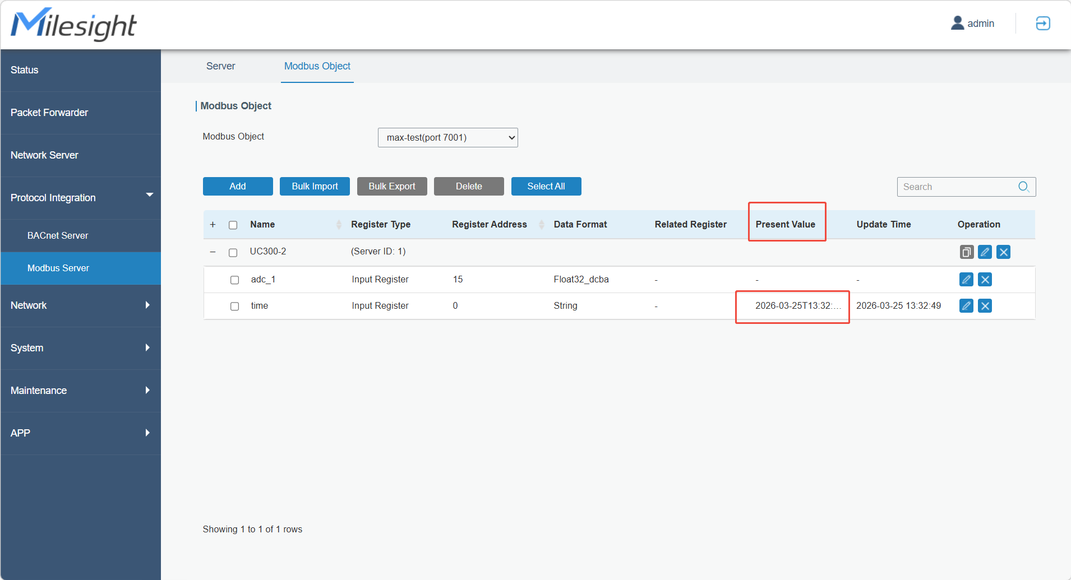The width and height of the screenshot is (1071, 580).
Task: Click the 2026-03-25 13:32:49 update time
Action: click(898, 306)
